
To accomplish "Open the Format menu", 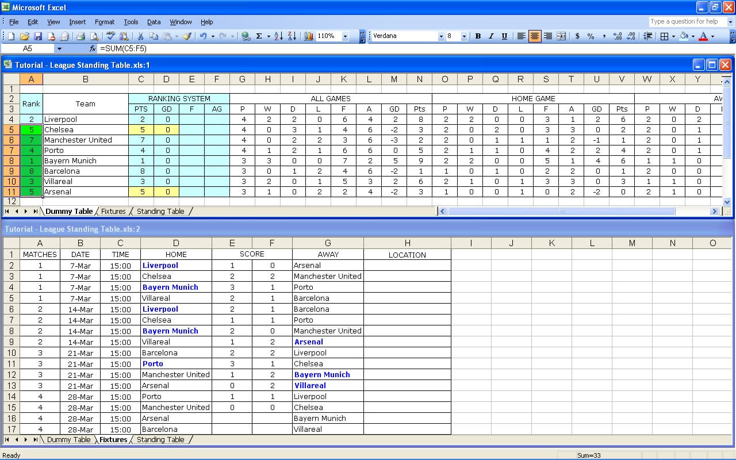I will (x=105, y=22).
